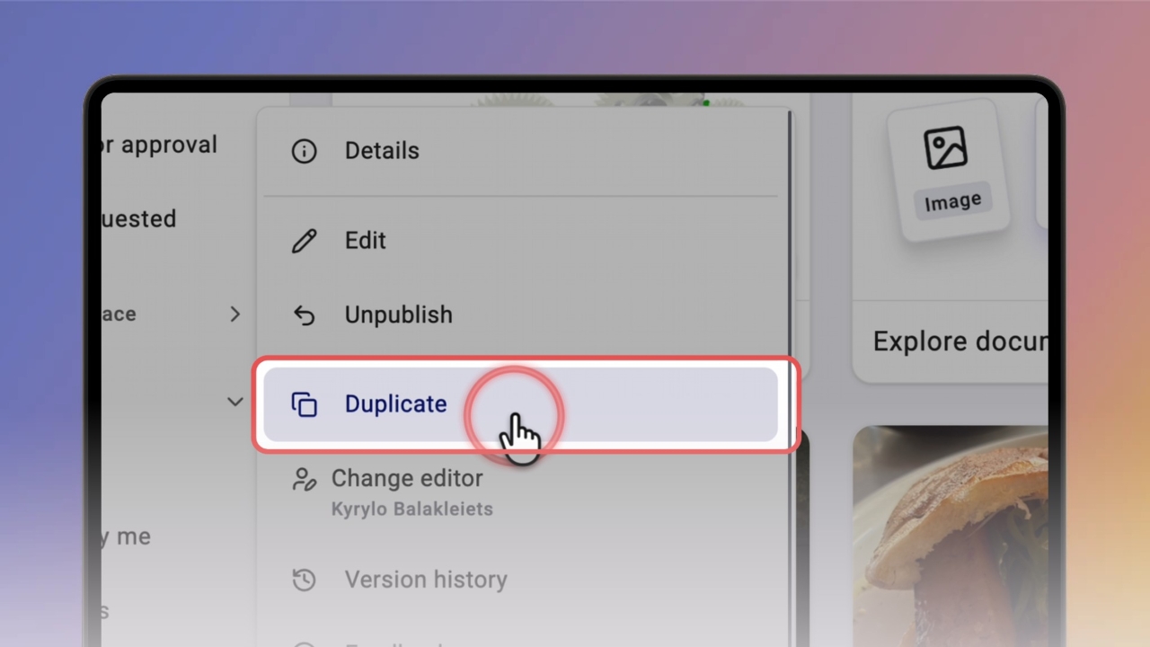Image resolution: width=1150 pixels, height=647 pixels.
Task: Click the sidebar item ending 'approval'
Action: (x=159, y=145)
